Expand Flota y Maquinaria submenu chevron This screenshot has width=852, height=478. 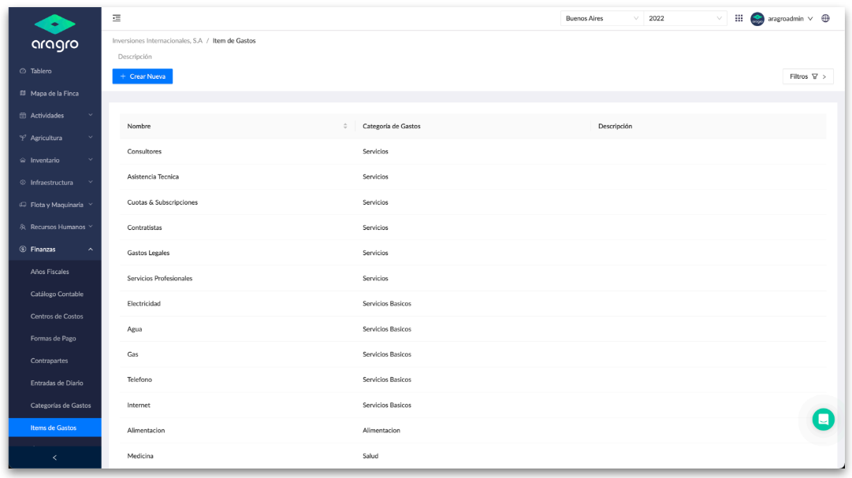(91, 204)
